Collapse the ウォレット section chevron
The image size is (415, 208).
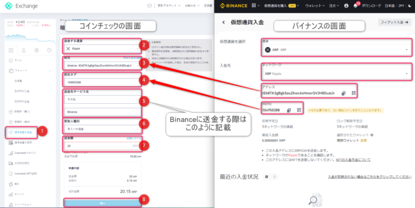(x=50, y=71)
